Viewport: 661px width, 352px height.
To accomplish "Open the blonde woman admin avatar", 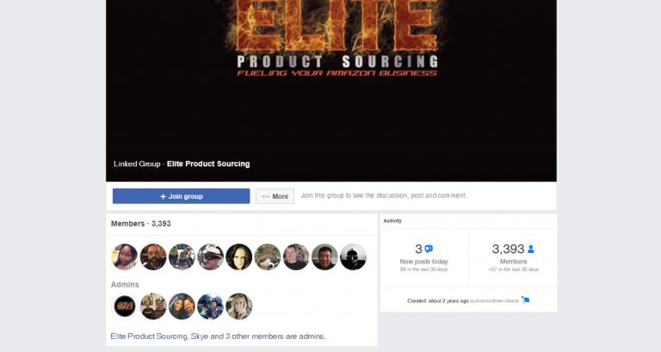I will [239, 306].
